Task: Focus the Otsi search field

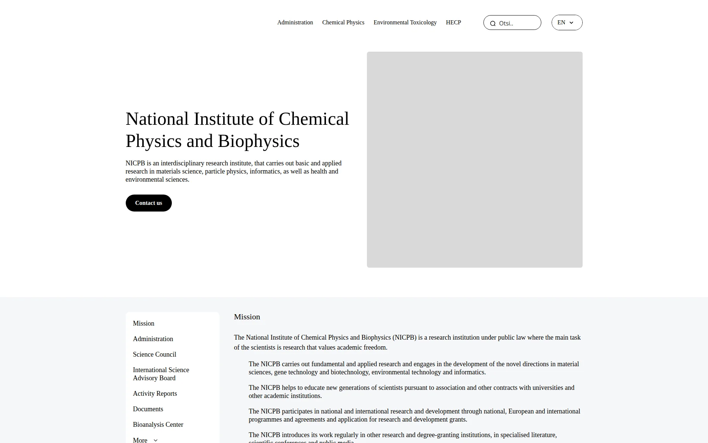Action: (512, 23)
